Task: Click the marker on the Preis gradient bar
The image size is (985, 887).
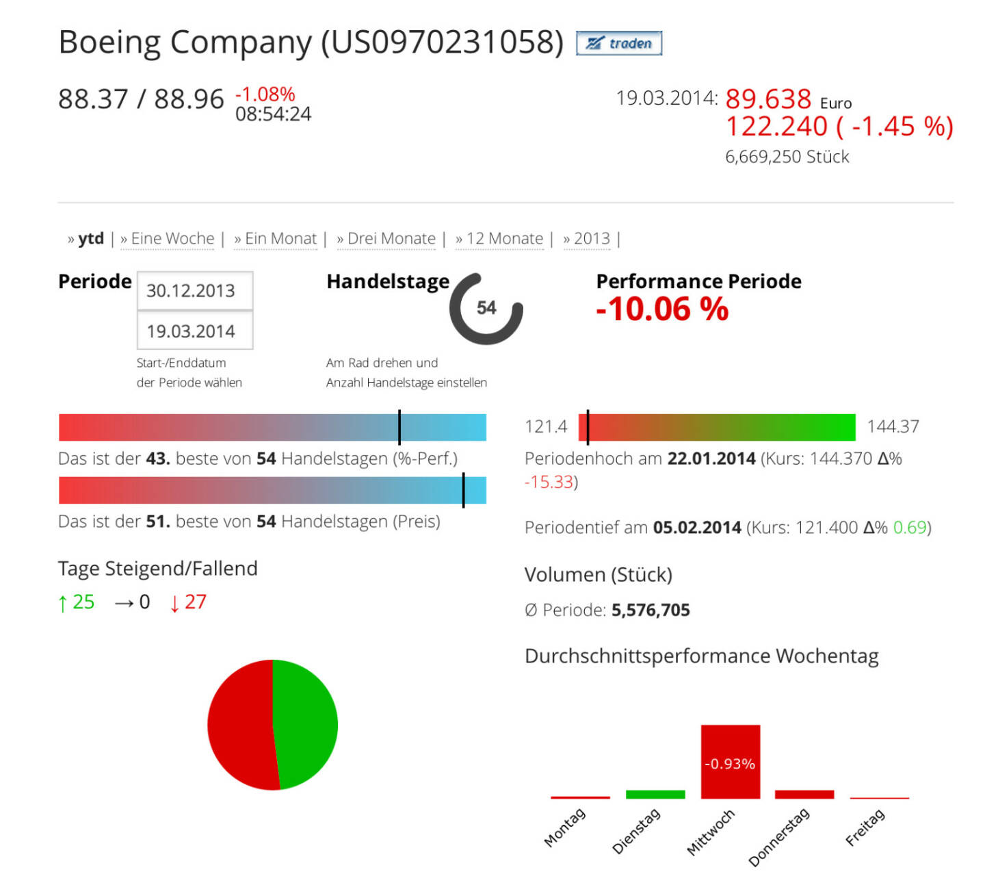Action: (464, 489)
